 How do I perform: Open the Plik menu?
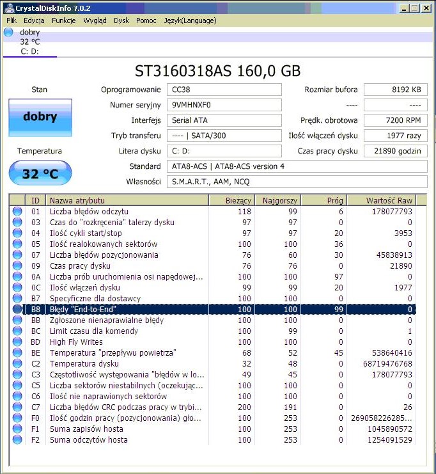[x=12, y=20]
